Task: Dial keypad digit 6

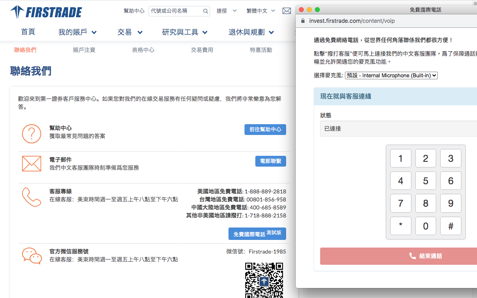Action: 451,181
